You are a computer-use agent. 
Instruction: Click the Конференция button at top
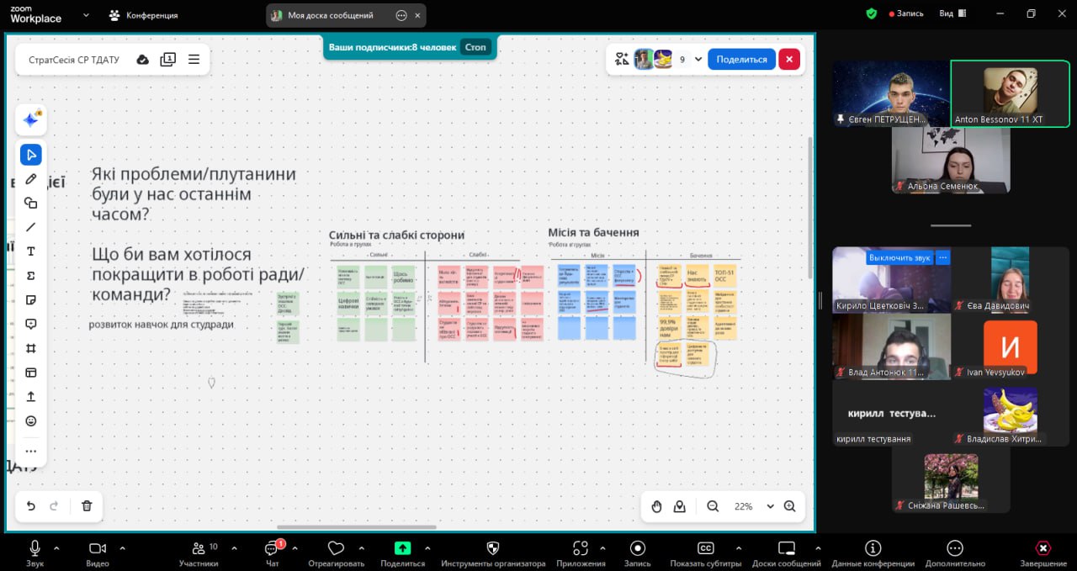(143, 15)
